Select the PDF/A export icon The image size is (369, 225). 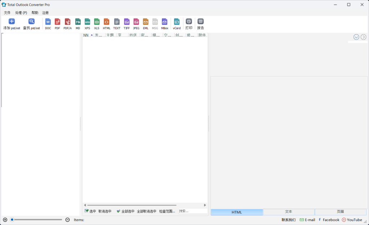(67, 24)
